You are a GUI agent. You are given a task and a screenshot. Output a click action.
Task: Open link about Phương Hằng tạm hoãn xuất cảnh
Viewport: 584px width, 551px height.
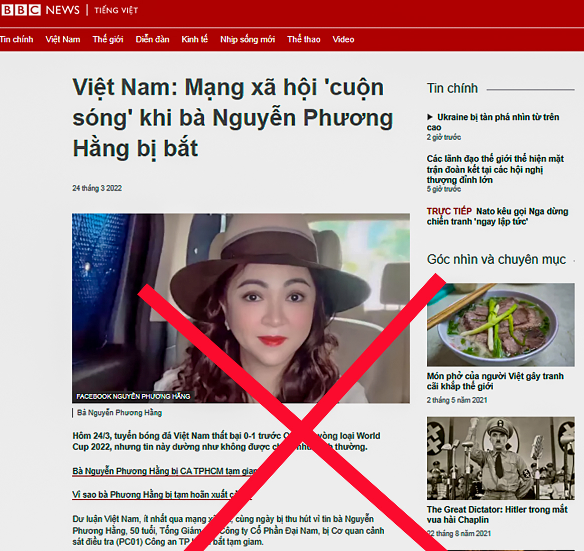[151, 495]
